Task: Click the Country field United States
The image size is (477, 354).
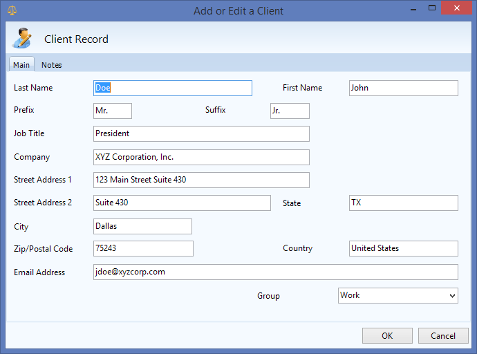Action: coord(404,248)
